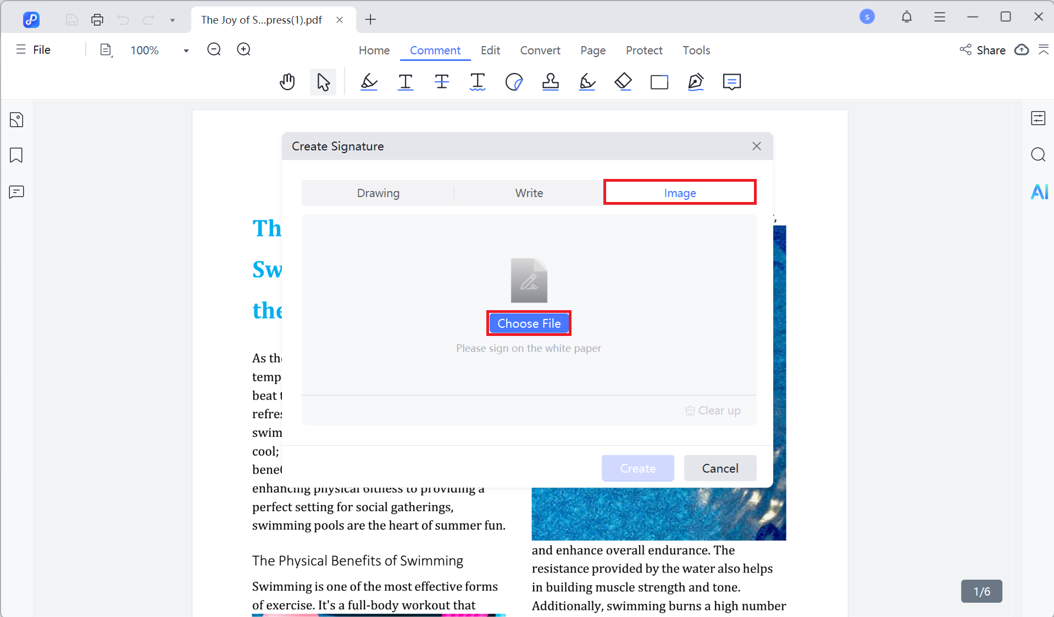The width and height of the screenshot is (1054, 617).
Task: Open the Protect ribbon menu
Action: [x=644, y=50]
